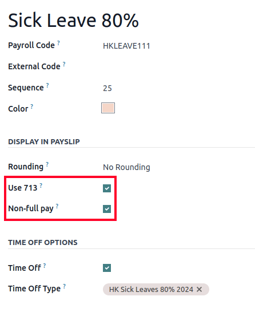Click the Color field help icon
Viewport: 255px width, 312px height.
click(32, 106)
